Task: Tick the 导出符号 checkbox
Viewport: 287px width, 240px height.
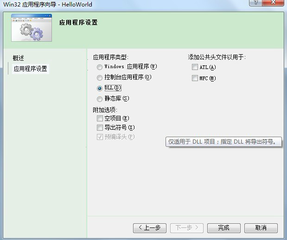Action: click(x=100, y=127)
